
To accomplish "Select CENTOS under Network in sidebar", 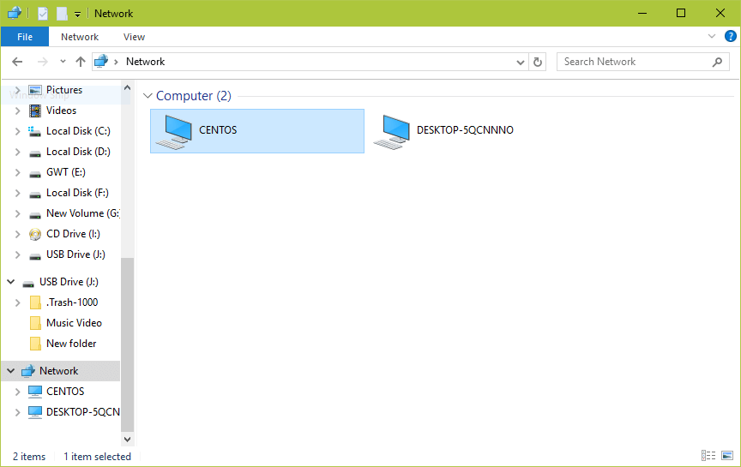I will pyautogui.click(x=65, y=392).
